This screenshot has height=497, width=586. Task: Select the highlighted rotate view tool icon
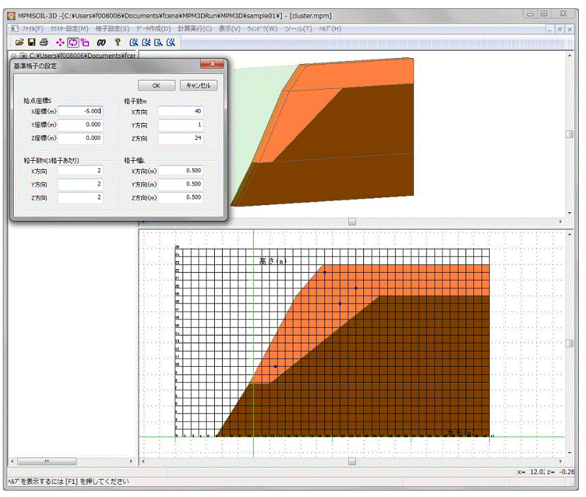point(72,42)
